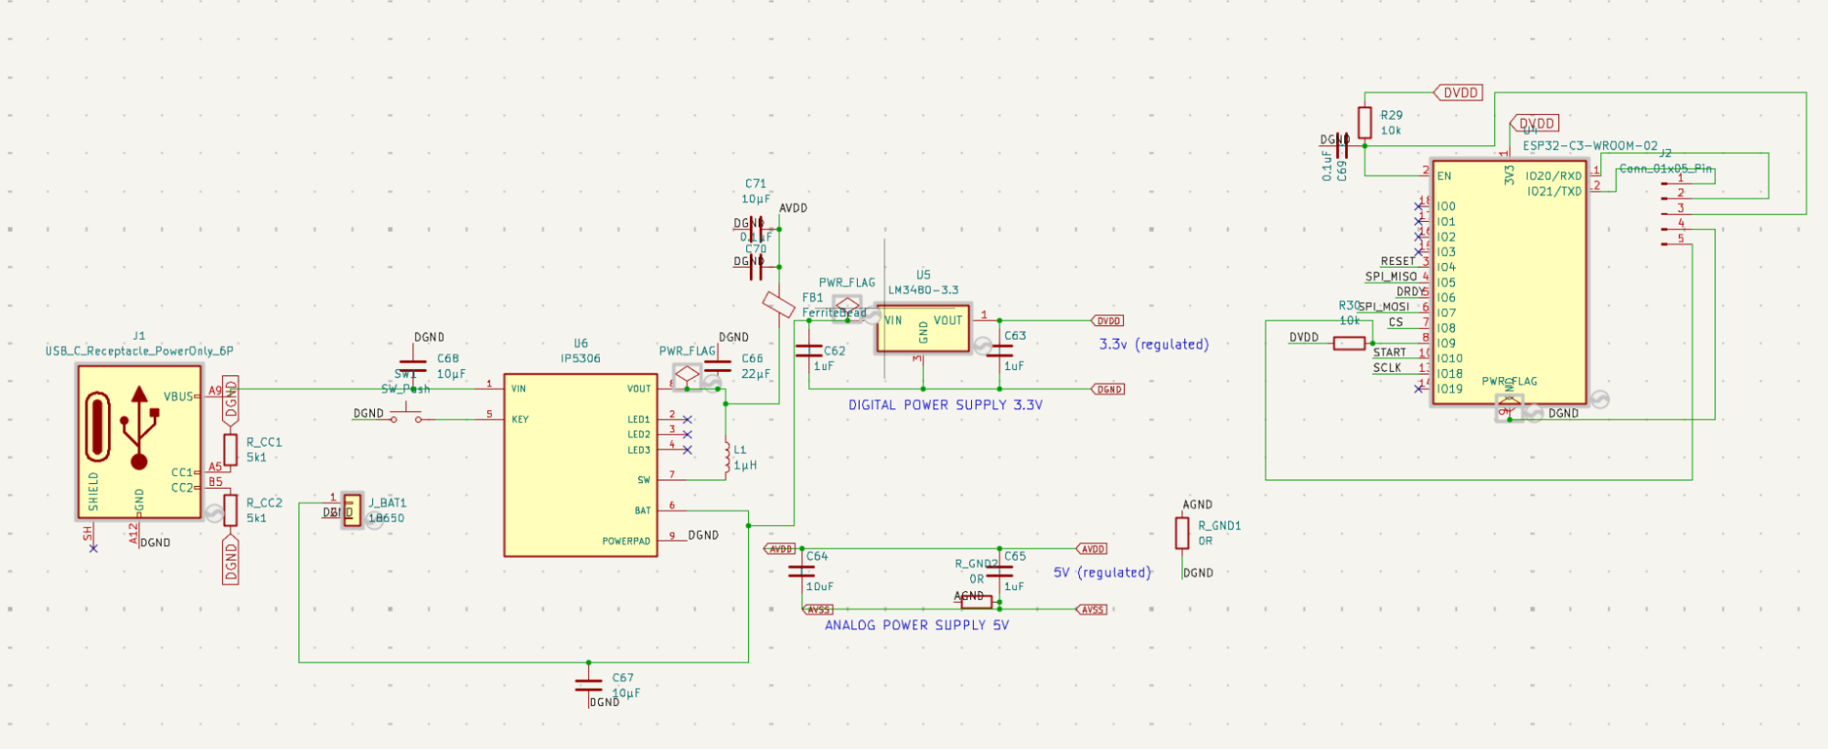Select capacitor C65 1uF symbol
Screen dimensions: 1828x749
1000,571
